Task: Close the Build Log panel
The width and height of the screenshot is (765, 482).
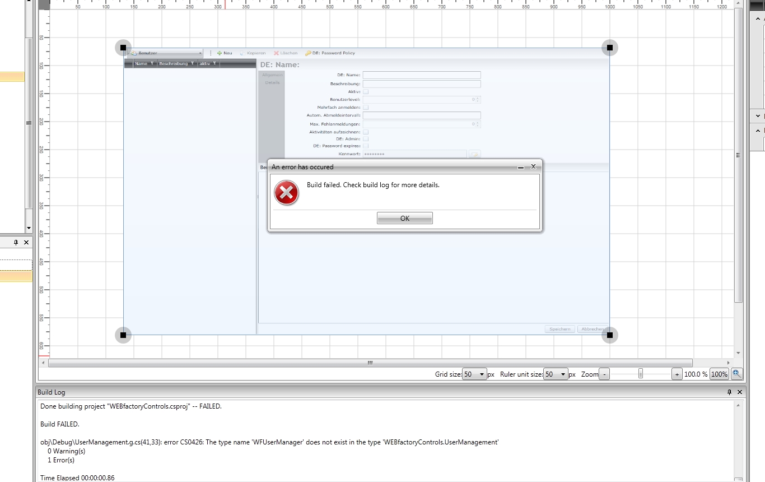Action: pyautogui.click(x=740, y=392)
